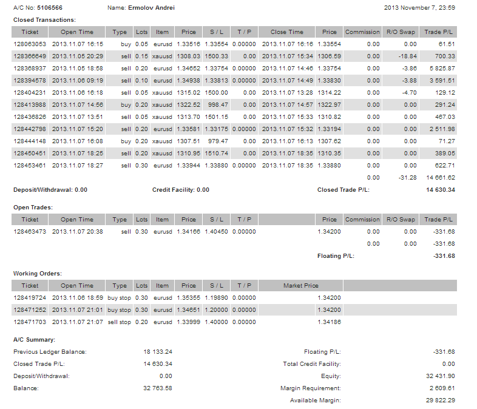
Task: Click Previous Ledger Balance value 18 133.24
Action: pos(157,352)
